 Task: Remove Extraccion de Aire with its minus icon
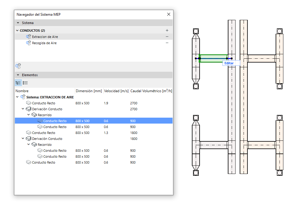coord(167,37)
